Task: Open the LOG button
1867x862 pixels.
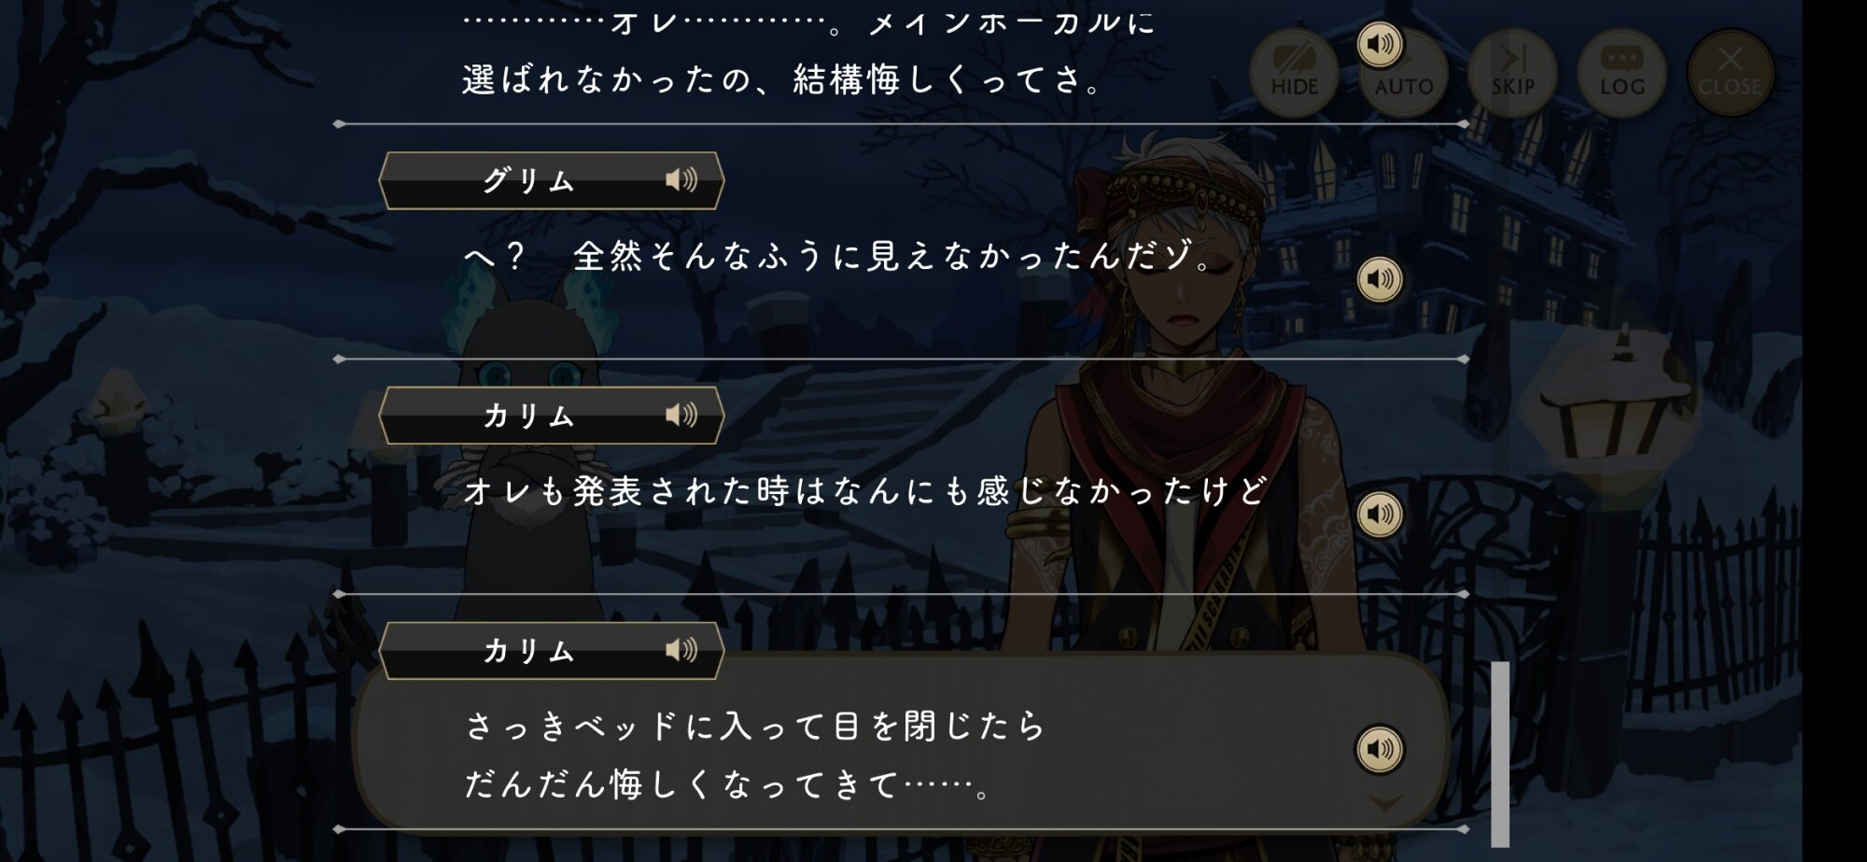Action: [1621, 73]
